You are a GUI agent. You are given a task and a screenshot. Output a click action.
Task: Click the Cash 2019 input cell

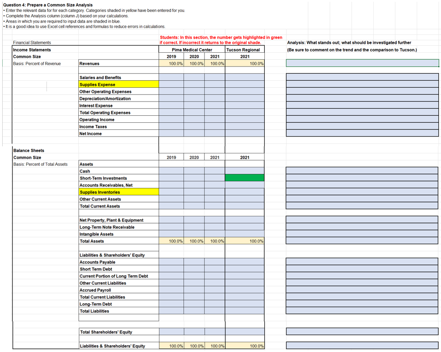pos(171,171)
